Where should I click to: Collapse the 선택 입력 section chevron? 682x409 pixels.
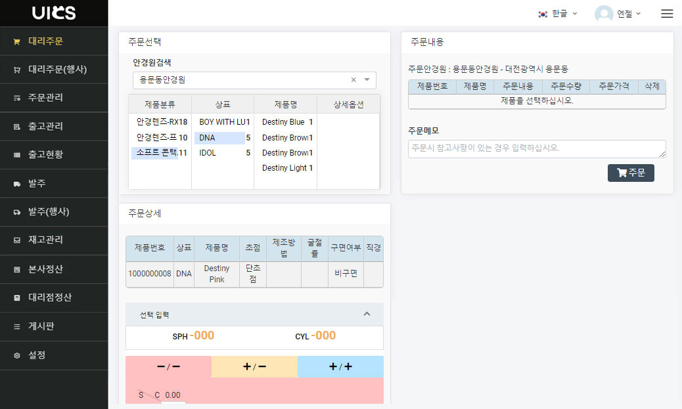(367, 314)
